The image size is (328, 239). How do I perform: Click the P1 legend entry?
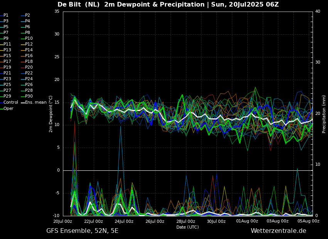coord(6,15)
